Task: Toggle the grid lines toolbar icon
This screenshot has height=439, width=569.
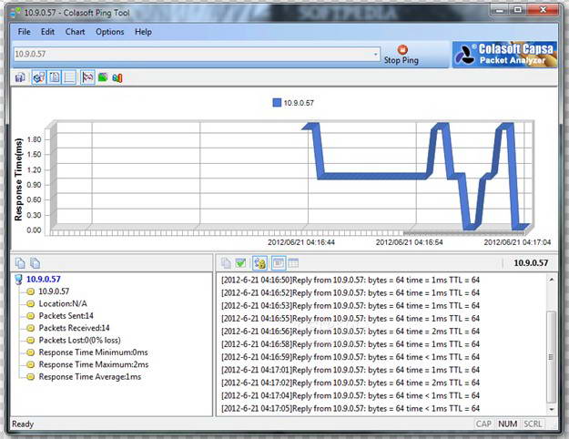Action: pos(69,77)
